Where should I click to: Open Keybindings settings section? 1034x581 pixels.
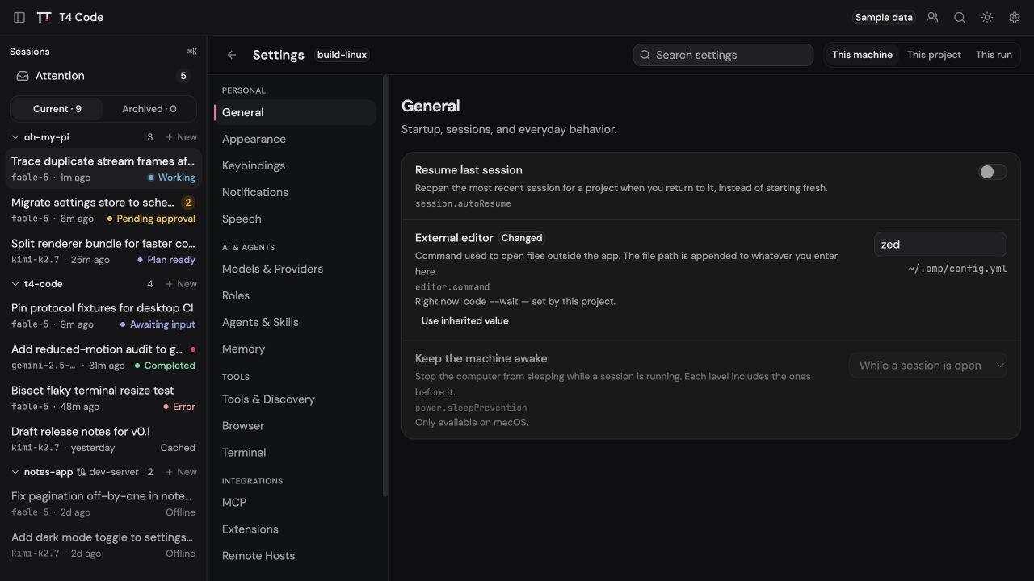[x=296, y=165]
